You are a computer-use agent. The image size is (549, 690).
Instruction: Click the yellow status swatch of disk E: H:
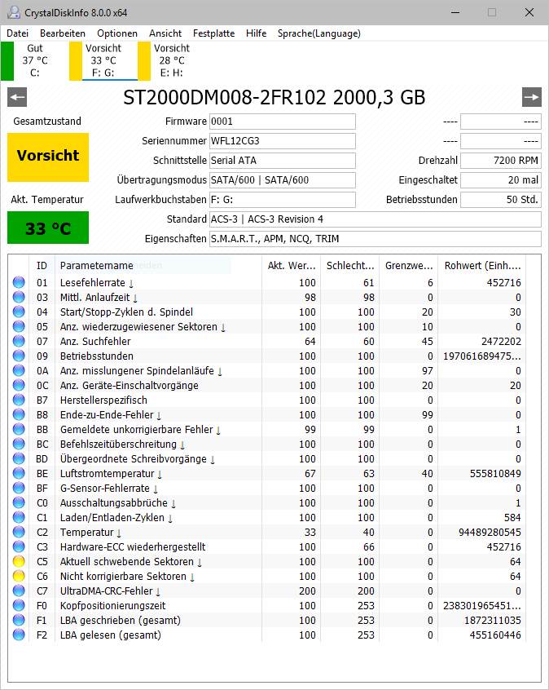144,60
